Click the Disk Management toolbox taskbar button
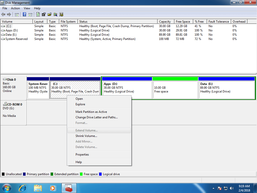 pyautogui.click(x=69, y=188)
